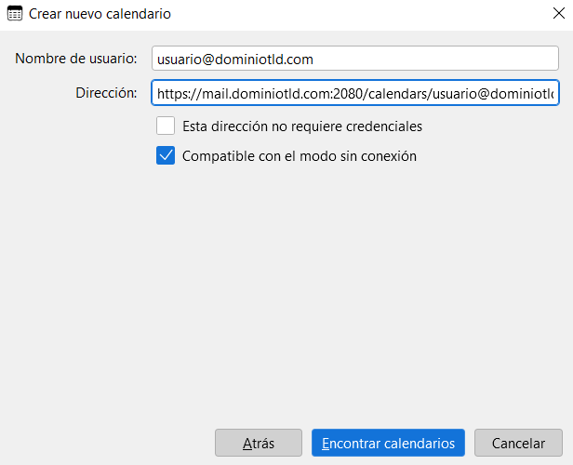Uncheck the 'Compatible con el modo sin conexión' box
Viewport: 573px width, 465px height.
166,156
